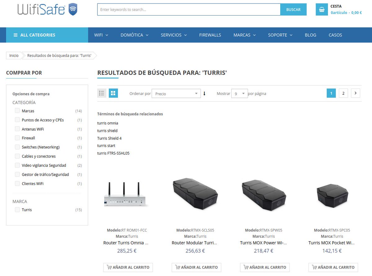
Task: Open Turris MOX Pocket Wi-Fi title
Action: [331, 243]
